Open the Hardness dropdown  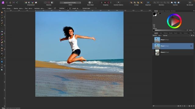pyautogui.click(x=45, y=8)
